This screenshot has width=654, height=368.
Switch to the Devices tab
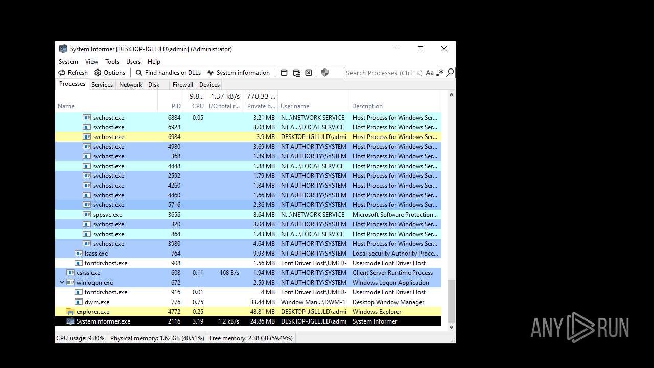coord(209,85)
